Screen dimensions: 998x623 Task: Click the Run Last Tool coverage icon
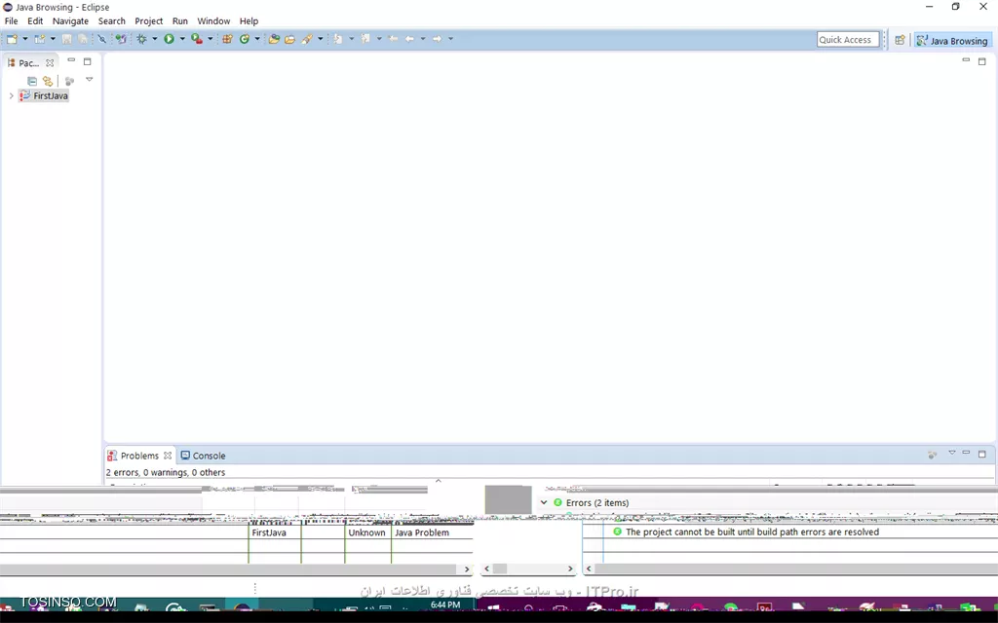point(197,39)
